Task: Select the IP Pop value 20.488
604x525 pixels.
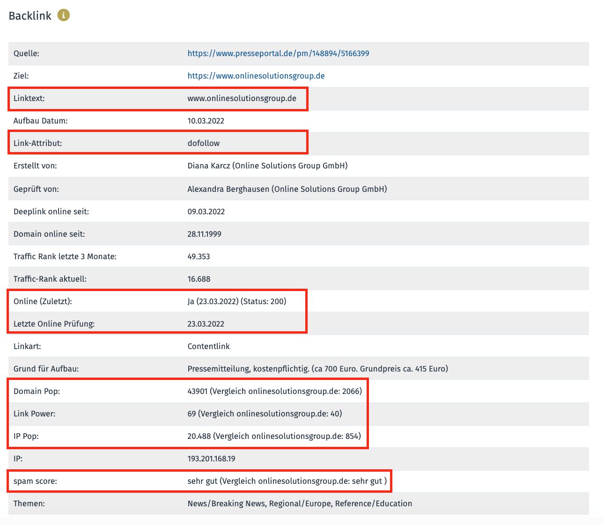Action: (199, 436)
